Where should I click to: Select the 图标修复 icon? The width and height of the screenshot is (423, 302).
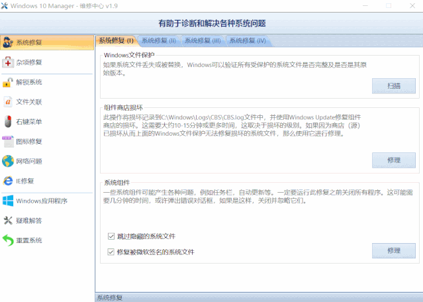tap(8, 141)
